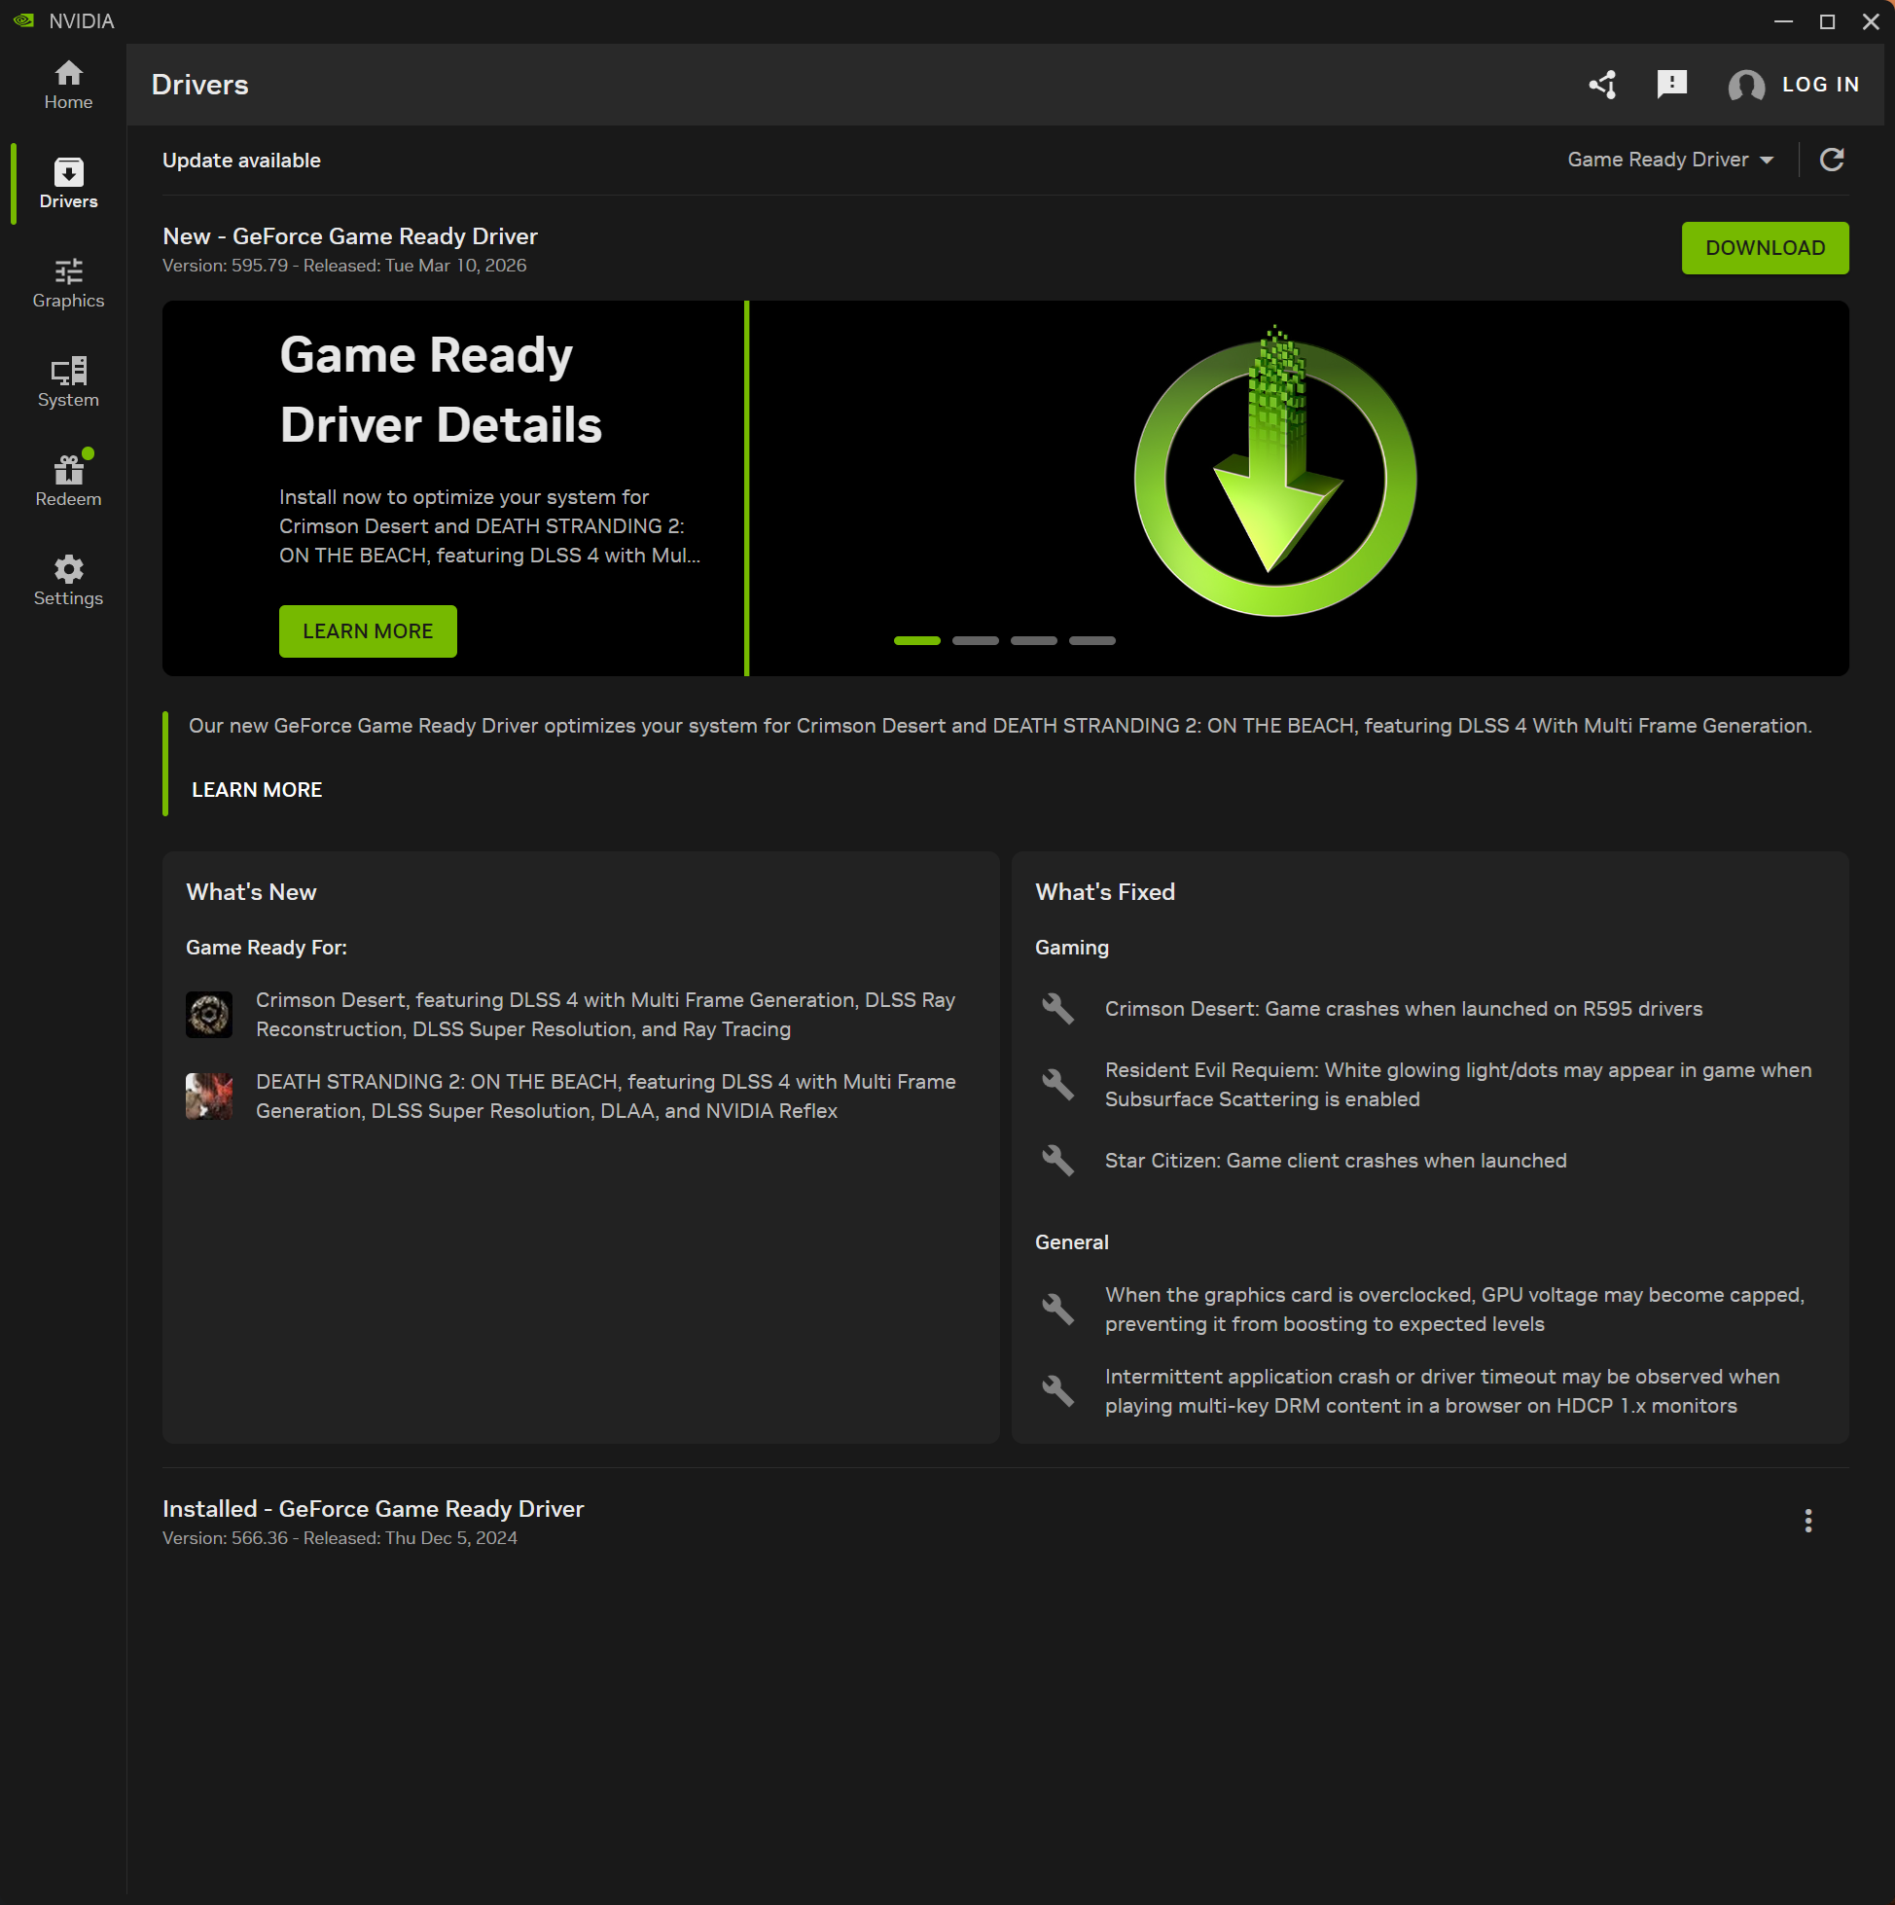Image resolution: width=1895 pixels, height=1905 pixels.
Task: Open the feedback notification icon
Action: click(x=1671, y=85)
